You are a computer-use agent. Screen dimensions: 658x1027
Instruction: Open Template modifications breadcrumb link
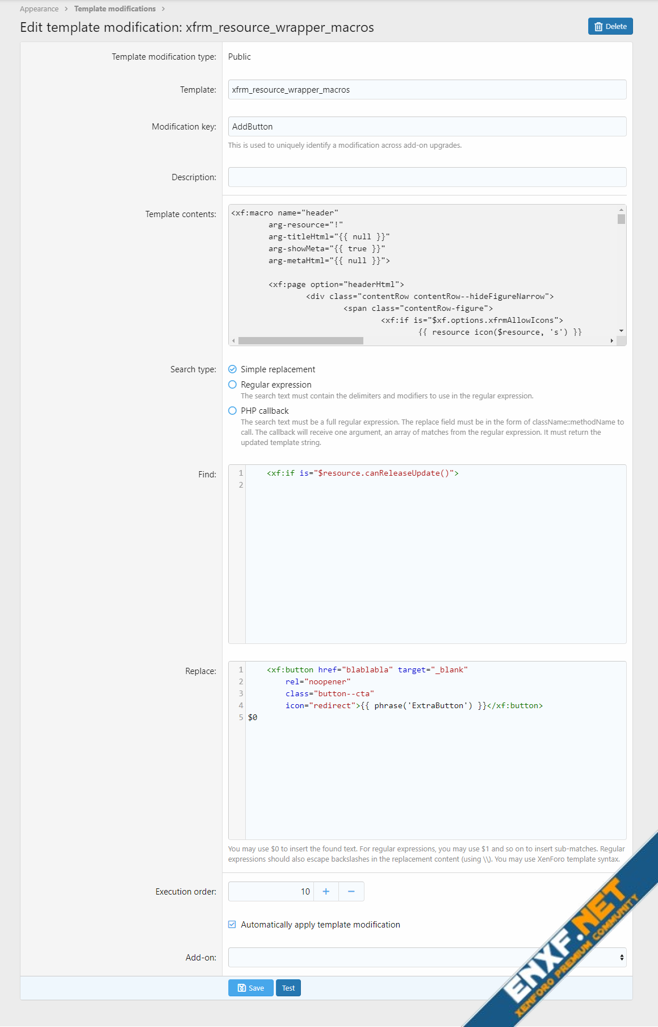click(115, 9)
